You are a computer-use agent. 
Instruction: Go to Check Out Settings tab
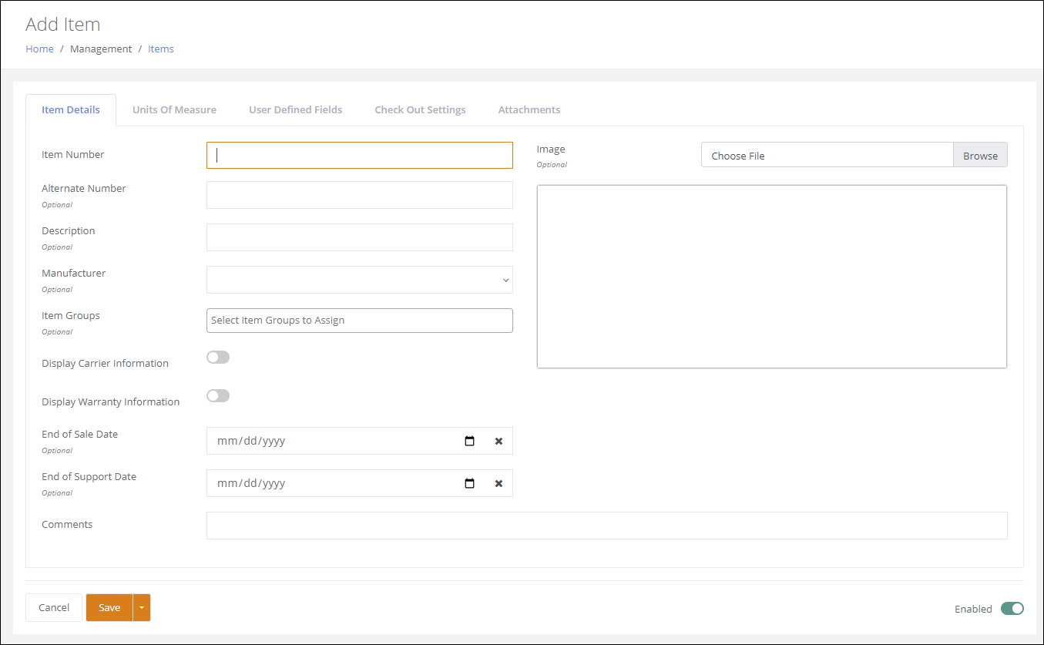(x=420, y=109)
